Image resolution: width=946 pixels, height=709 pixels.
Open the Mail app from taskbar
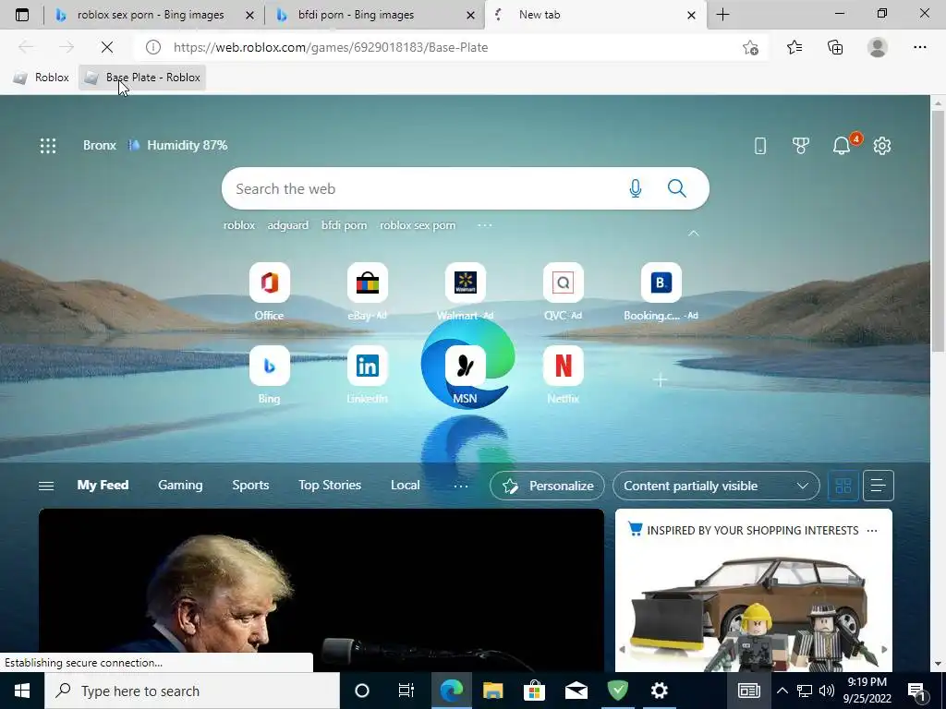point(576,691)
